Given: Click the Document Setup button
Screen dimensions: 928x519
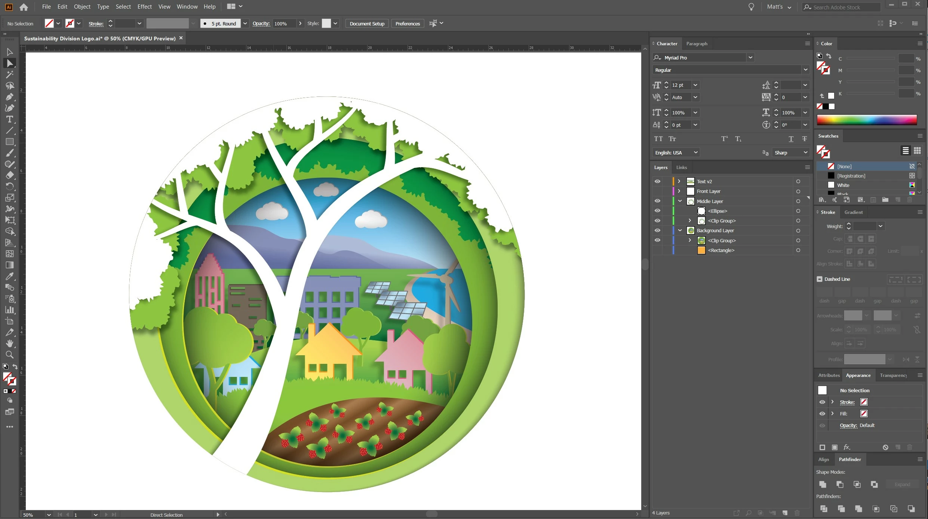Looking at the screenshot, I should 367,24.
